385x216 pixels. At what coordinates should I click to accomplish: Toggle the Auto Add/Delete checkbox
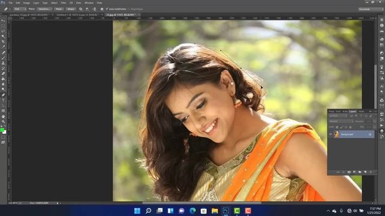click(x=107, y=9)
